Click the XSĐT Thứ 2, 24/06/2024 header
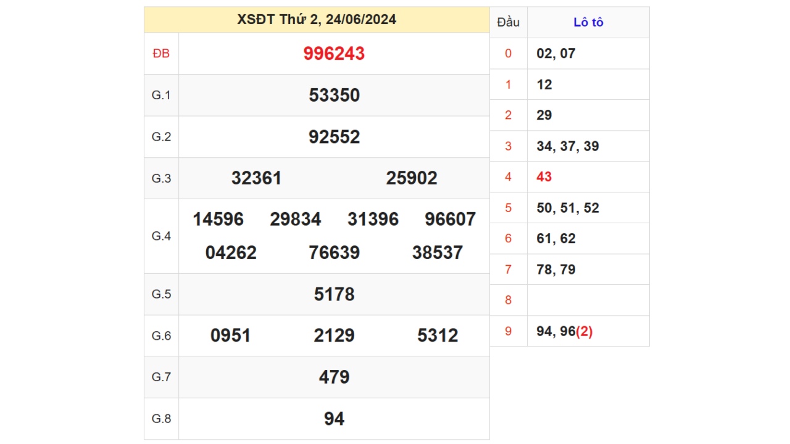Screen dimensions: 790x444 pyautogui.click(x=317, y=20)
